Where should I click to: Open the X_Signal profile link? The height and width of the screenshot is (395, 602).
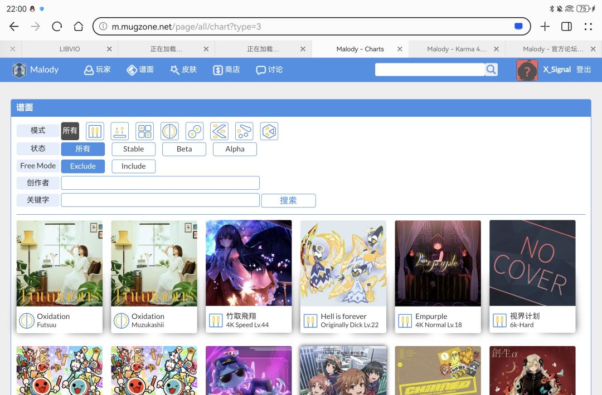point(557,70)
